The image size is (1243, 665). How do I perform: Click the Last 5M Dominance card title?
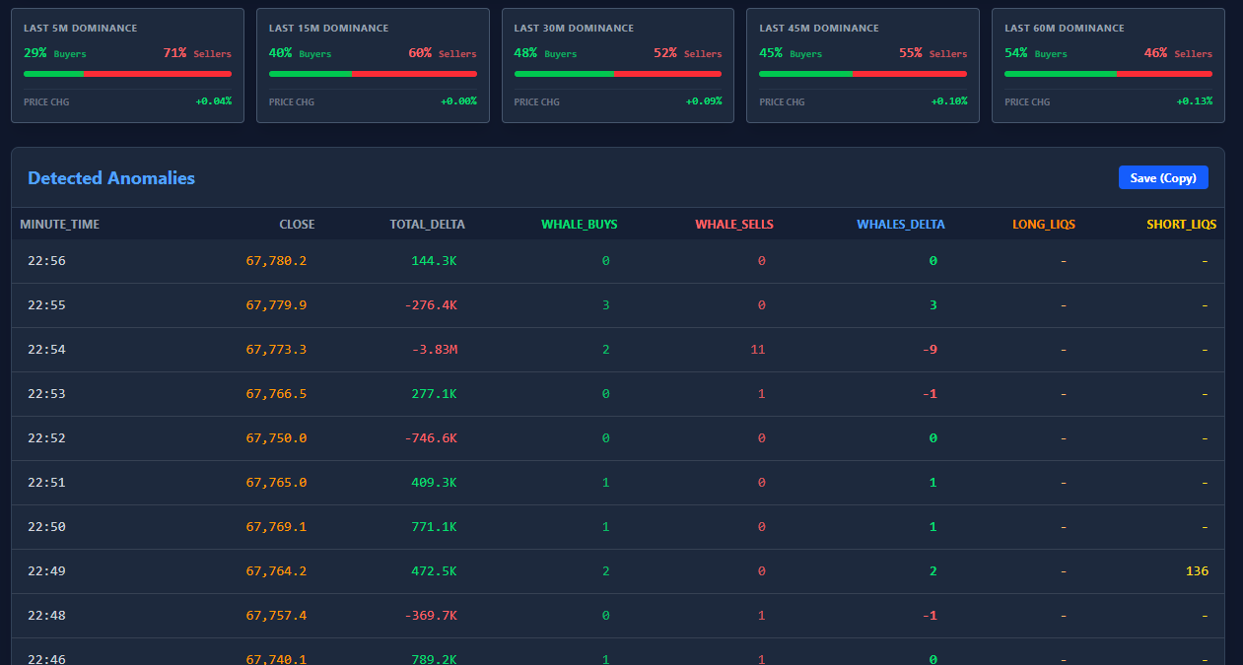pos(81,29)
